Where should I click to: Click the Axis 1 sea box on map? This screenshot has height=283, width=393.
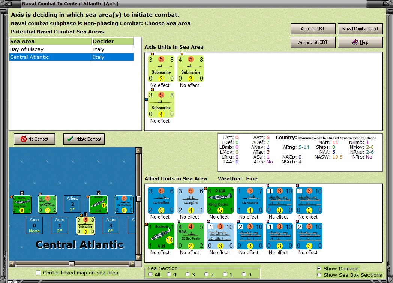point(60,225)
